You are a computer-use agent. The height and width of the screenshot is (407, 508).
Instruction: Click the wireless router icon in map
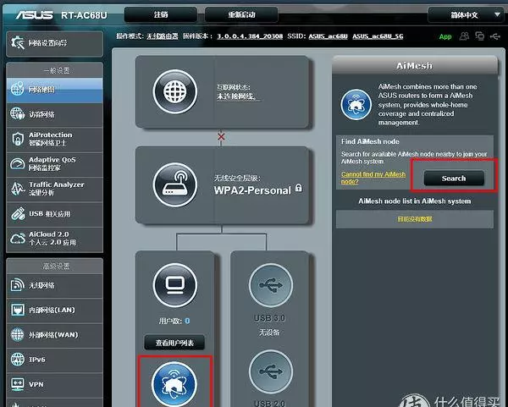pos(175,184)
